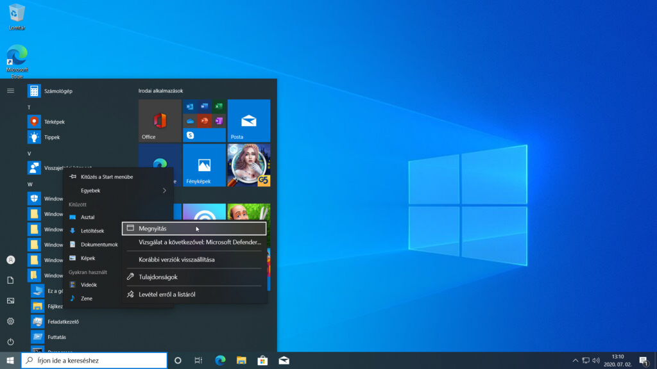Image resolution: width=657 pixels, height=369 pixels.
Task: Open the Settings gear in Start sidebar
Action: tap(10, 322)
